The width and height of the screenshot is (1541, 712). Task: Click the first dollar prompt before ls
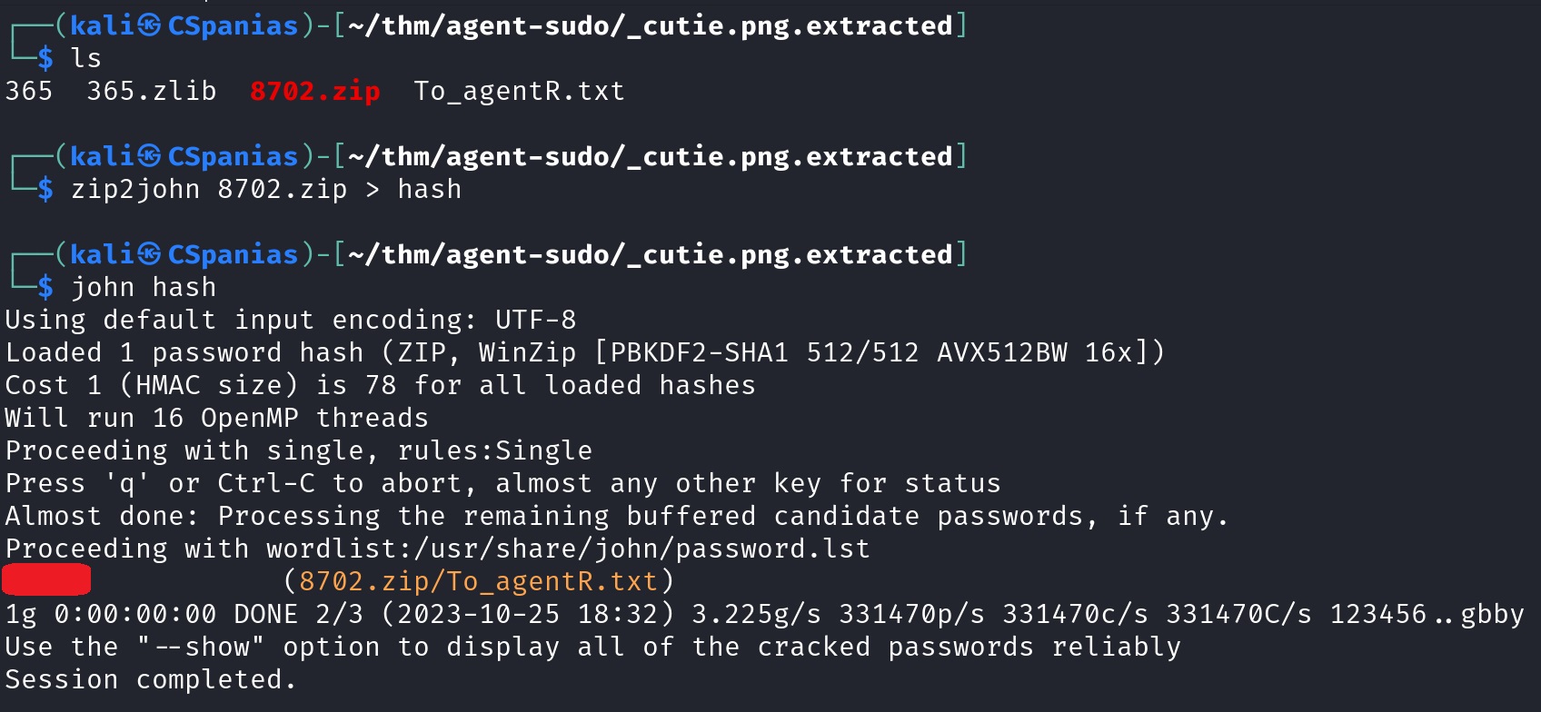tap(45, 58)
